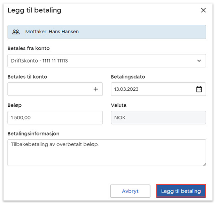This screenshot has height=204, width=216.
Task: Click the Betalingsdato label
Action: tap(128, 77)
